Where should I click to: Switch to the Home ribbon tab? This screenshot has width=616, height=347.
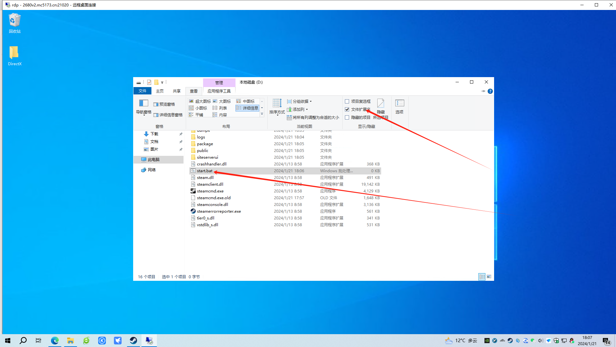[x=159, y=91]
